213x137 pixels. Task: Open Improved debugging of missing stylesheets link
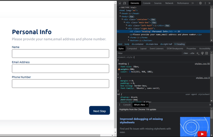point(141,121)
